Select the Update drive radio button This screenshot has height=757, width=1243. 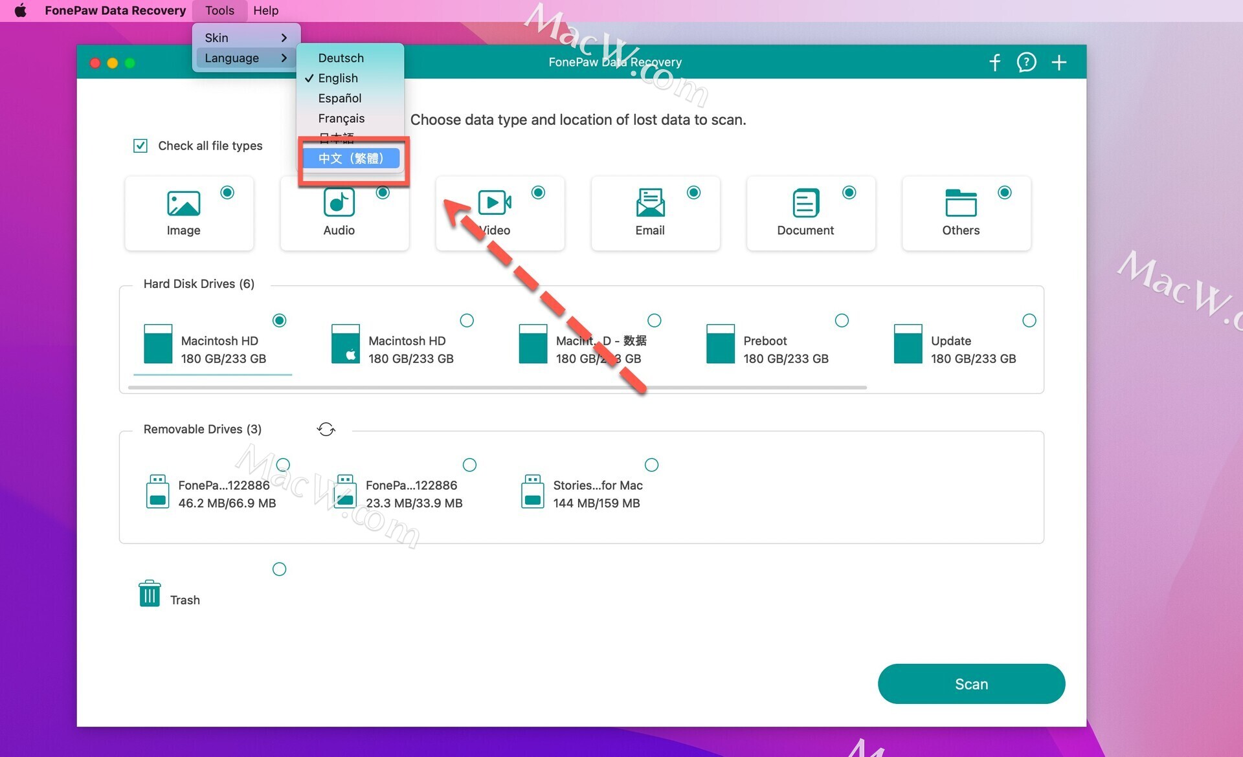(1029, 320)
